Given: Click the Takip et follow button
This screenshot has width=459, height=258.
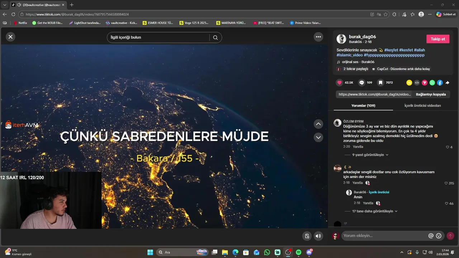Looking at the screenshot, I should (x=438, y=39).
